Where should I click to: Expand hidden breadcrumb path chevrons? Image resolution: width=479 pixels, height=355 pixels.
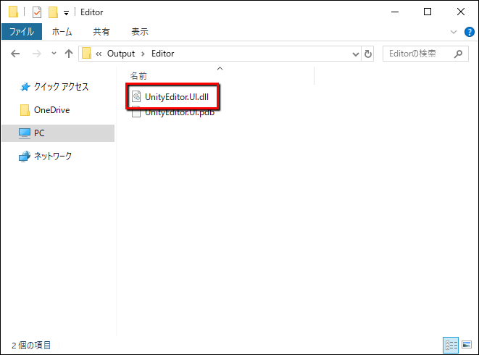99,54
